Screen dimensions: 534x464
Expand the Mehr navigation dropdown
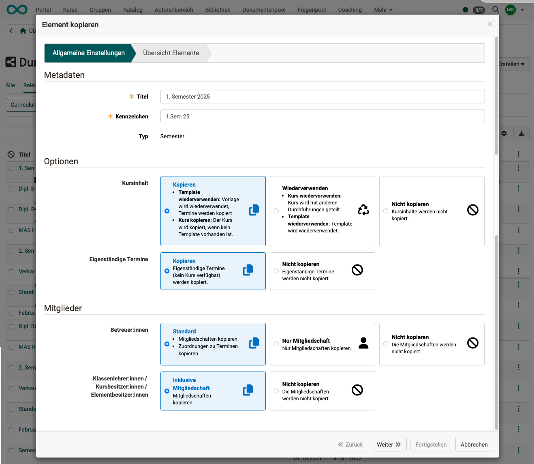pos(382,10)
